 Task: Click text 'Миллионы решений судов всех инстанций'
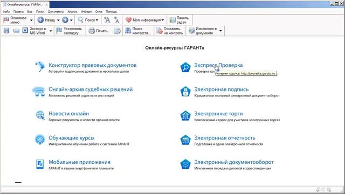pyautogui.click(x=81, y=95)
